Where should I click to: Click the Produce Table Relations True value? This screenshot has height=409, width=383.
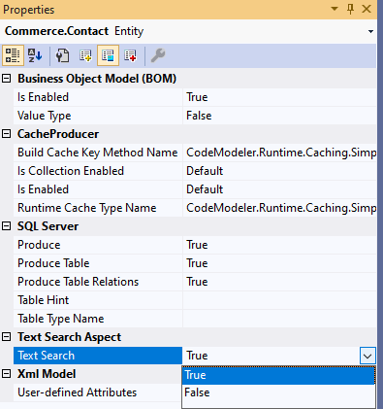pos(279,282)
